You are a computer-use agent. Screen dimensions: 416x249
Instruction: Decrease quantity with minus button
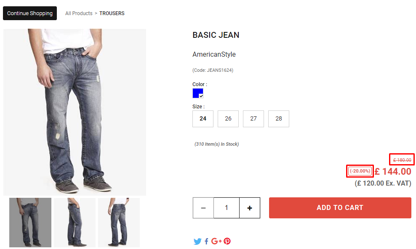click(203, 208)
